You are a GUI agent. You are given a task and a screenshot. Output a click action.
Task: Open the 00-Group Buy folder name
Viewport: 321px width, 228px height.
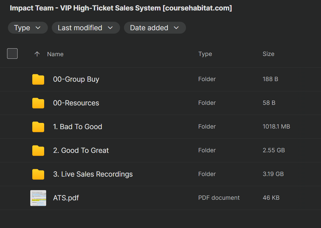click(x=76, y=79)
